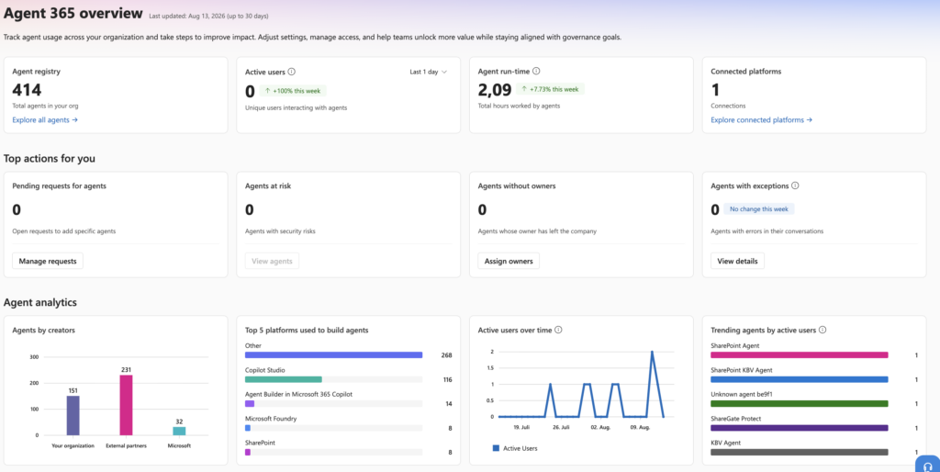Click the Manage requests button
The height and width of the screenshot is (472, 940).
pos(48,261)
